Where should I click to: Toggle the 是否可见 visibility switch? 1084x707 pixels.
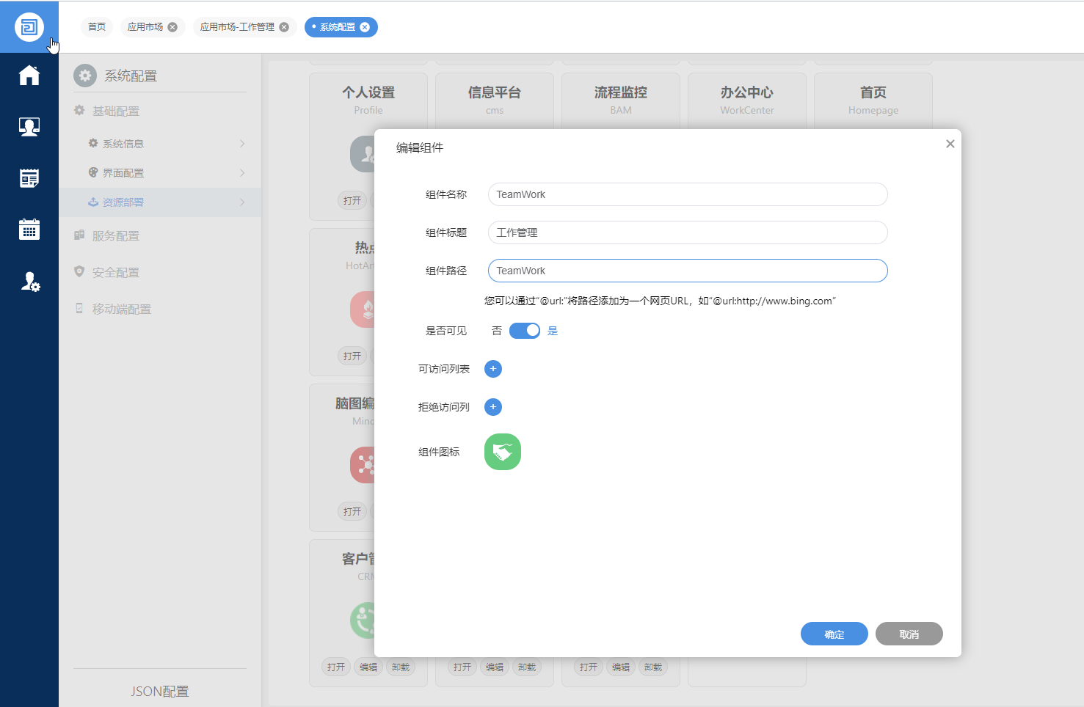(x=524, y=331)
